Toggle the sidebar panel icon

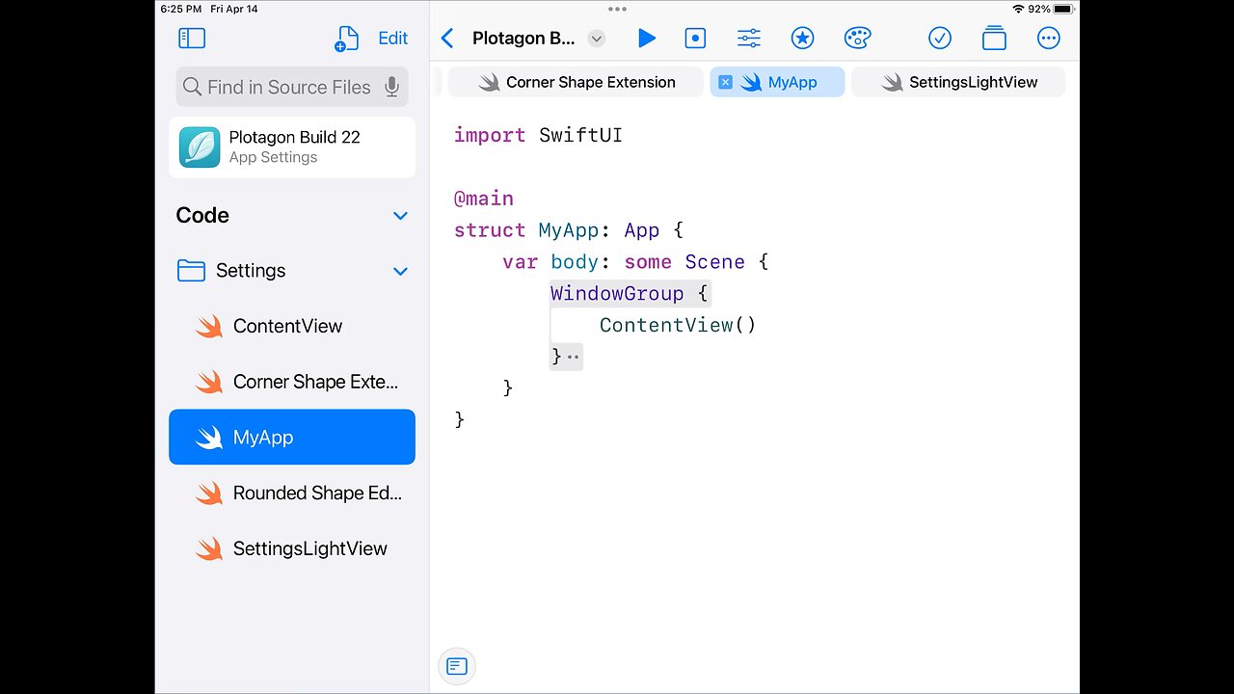[192, 39]
